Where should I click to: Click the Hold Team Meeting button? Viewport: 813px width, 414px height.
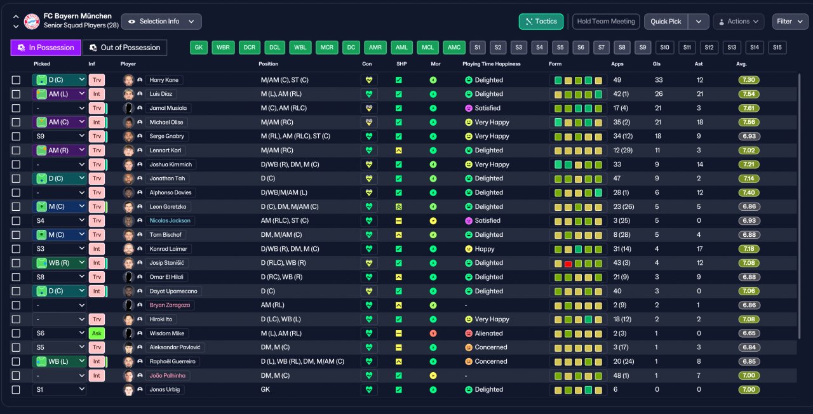click(x=606, y=22)
